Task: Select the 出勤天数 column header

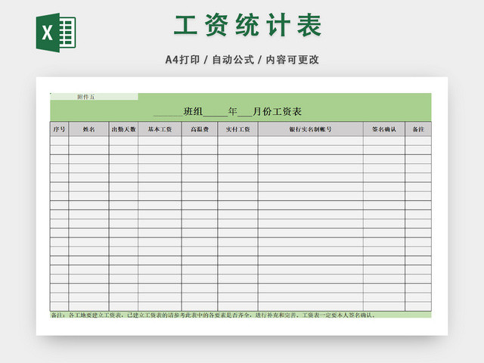Action: tap(123, 129)
